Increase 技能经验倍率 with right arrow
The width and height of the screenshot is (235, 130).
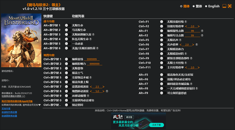coord(199,26)
